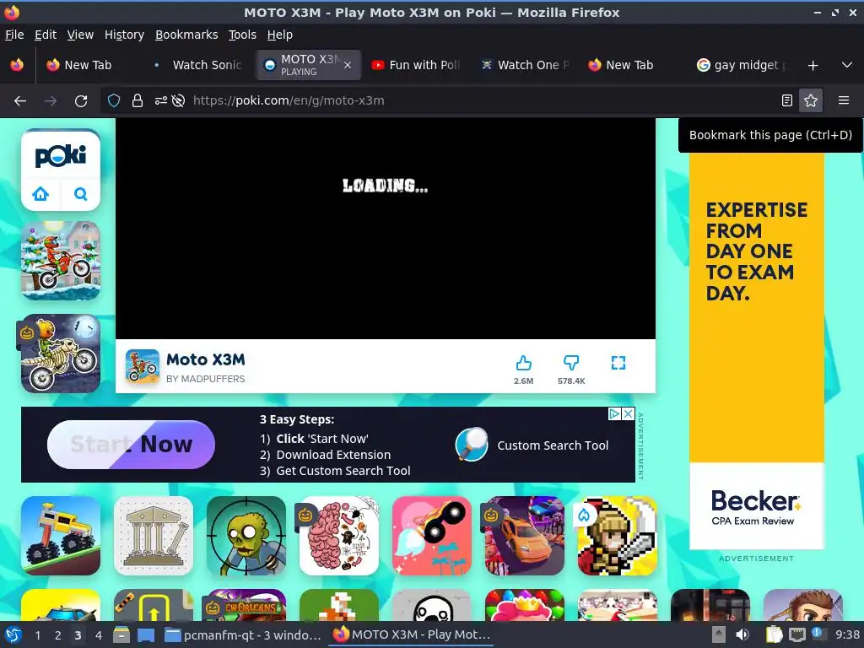Screen dimensions: 864x648
Task: Open the Edit menu
Action: click(x=46, y=35)
